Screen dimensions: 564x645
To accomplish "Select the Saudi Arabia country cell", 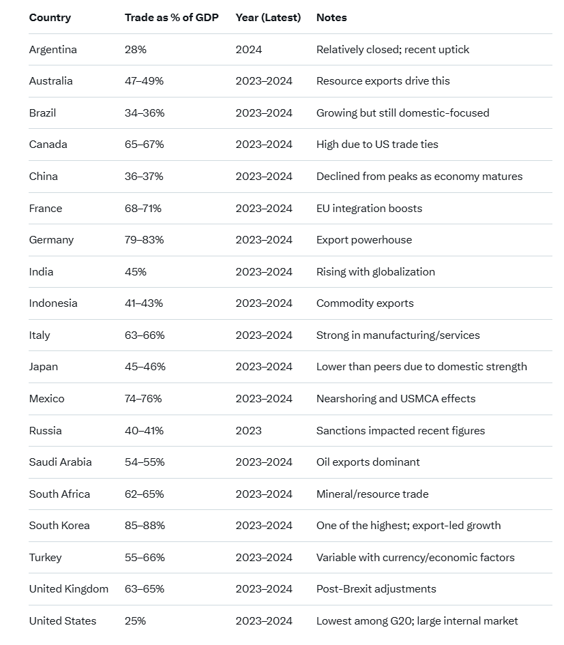I will click(61, 462).
